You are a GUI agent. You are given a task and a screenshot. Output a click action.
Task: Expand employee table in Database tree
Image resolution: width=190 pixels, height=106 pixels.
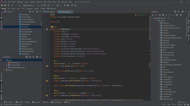click(x=159, y=97)
